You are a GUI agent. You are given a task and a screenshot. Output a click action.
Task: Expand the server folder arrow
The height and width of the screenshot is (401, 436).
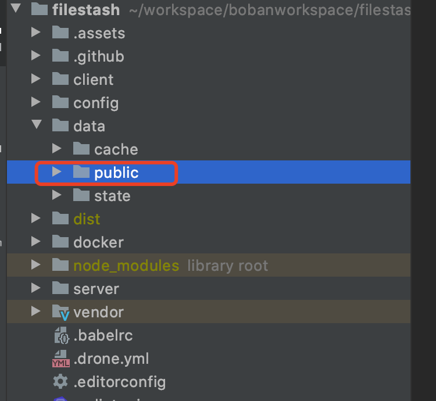(37, 289)
